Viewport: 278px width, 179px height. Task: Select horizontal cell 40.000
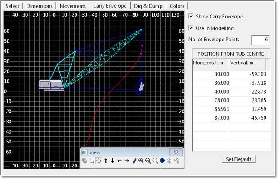coord(211,92)
